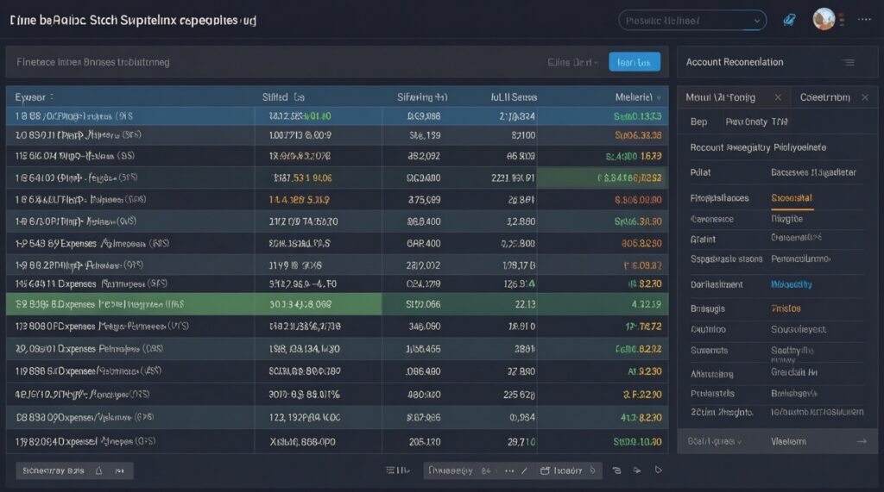Screen dimensions: 884x492
Task: Expand the dropdown in the top search box
Action: [x=756, y=20]
